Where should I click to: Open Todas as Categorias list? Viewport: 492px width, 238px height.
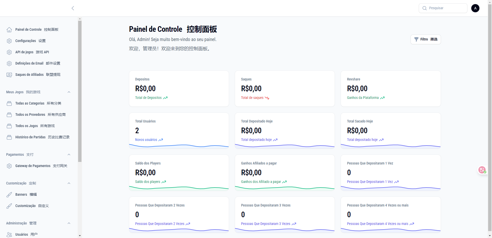point(38,104)
